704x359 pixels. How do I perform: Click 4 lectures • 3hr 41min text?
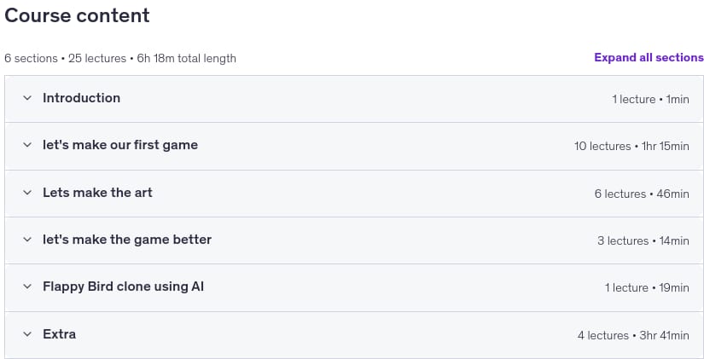tap(633, 336)
